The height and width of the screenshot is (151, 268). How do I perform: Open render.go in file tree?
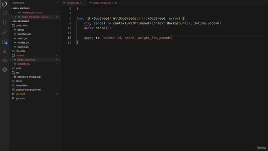(x=23, y=42)
